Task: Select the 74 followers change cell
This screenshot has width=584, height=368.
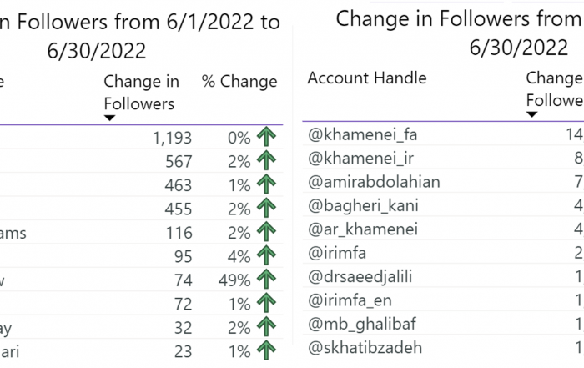Action: [x=183, y=280]
